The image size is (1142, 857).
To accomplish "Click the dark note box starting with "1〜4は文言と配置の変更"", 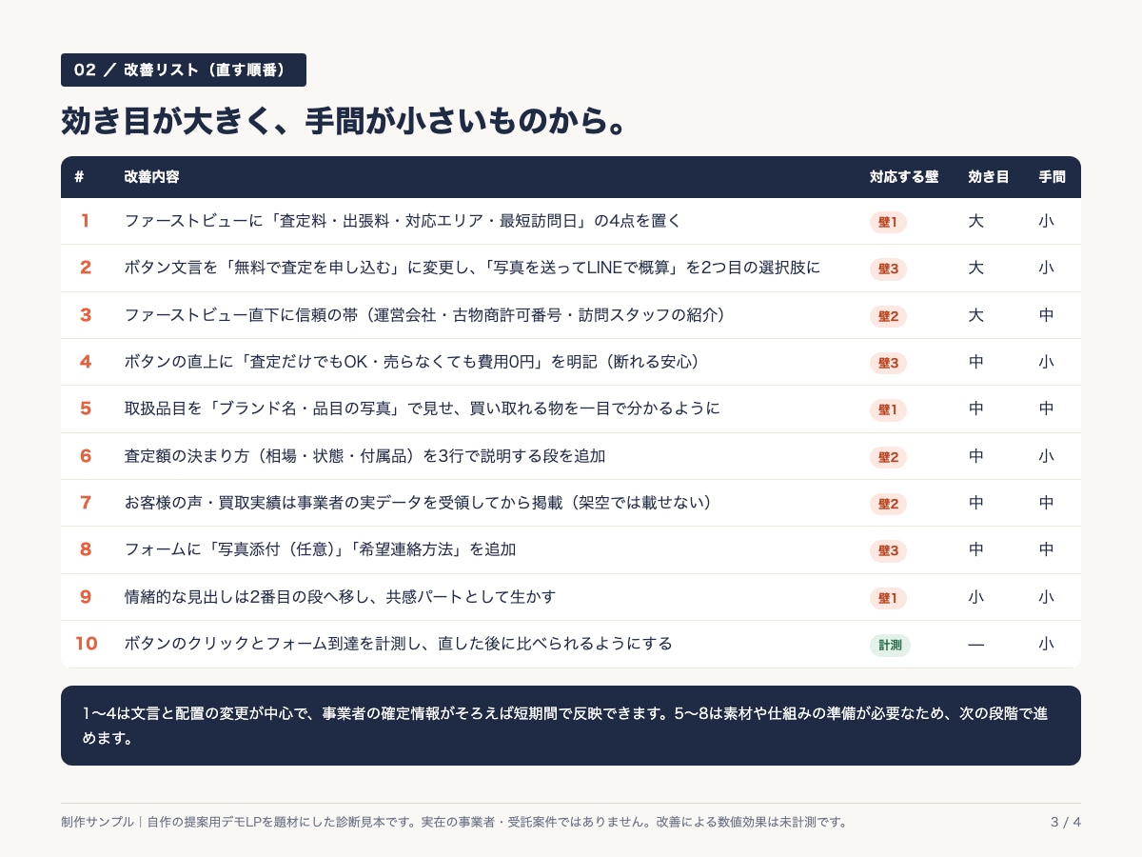I will (x=571, y=726).
